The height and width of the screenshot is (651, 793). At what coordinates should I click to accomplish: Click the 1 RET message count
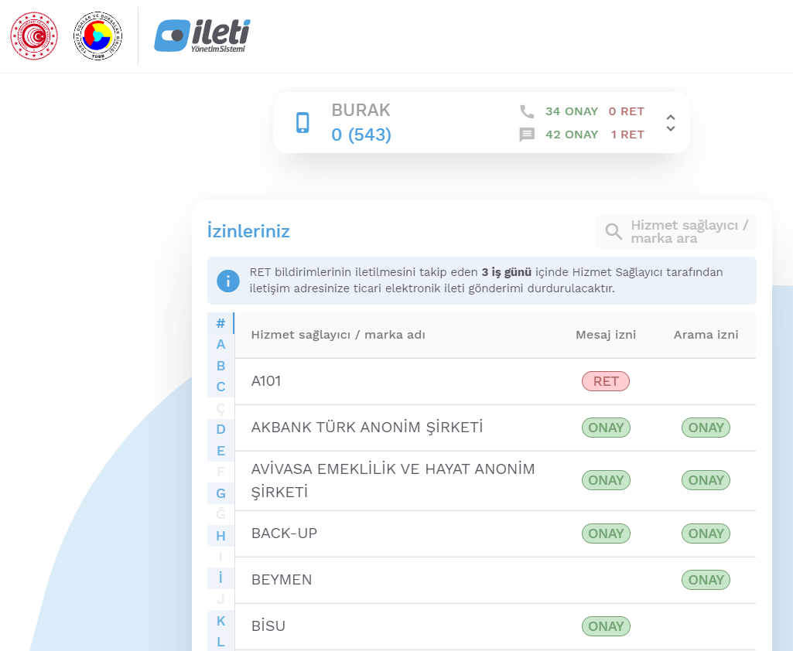(627, 135)
